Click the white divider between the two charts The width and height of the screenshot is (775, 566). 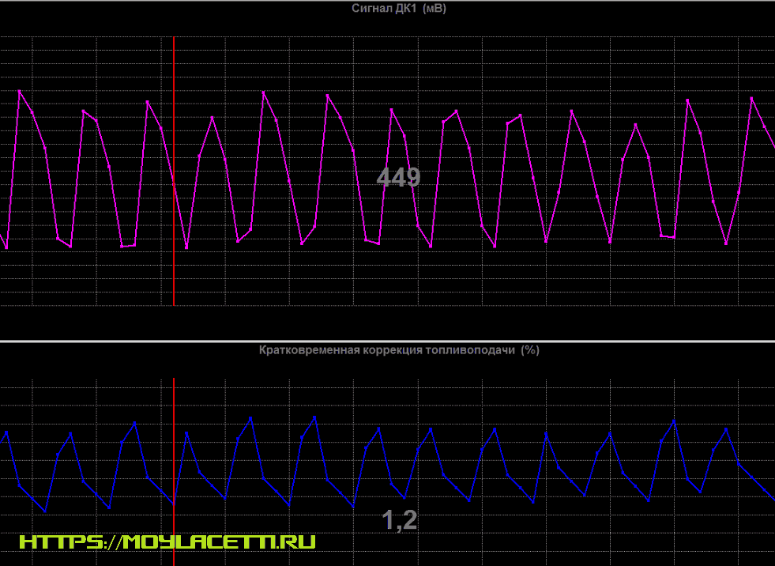[387, 341]
